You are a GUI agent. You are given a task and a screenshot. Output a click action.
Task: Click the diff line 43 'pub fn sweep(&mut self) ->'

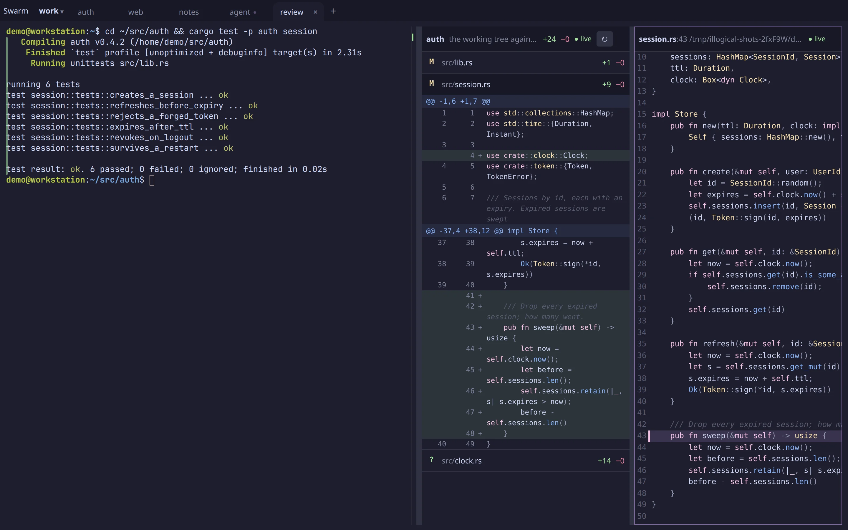(x=525, y=333)
